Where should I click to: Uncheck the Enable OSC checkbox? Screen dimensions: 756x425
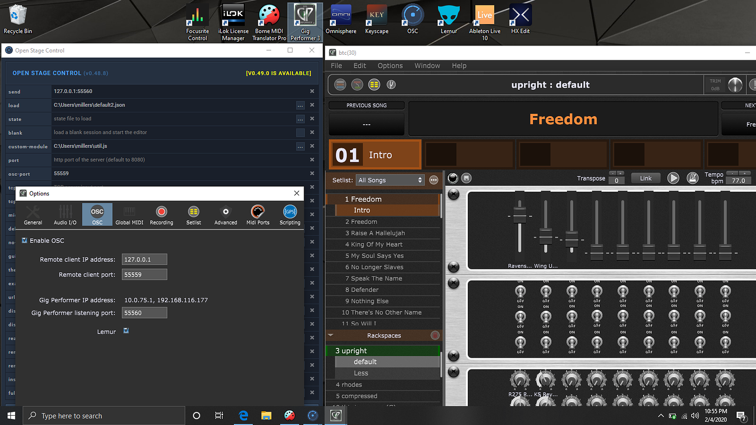[x=25, y=240]
